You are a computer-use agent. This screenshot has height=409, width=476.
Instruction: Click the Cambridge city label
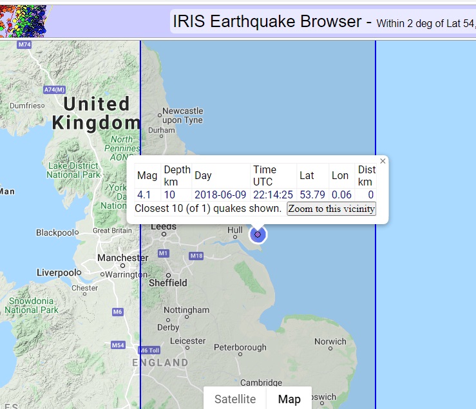tap(261, 383)
